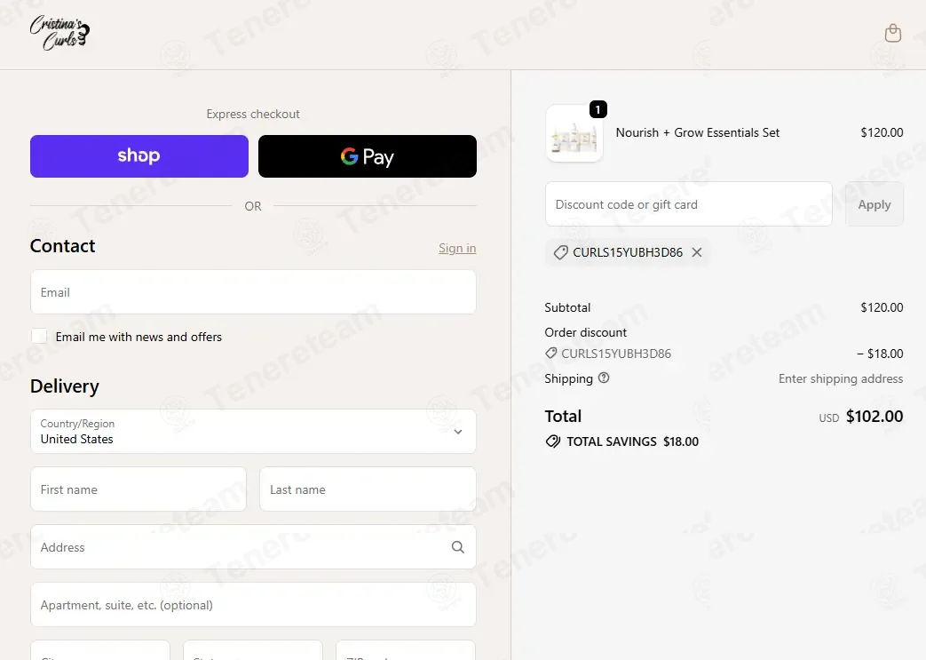Image resolution: width=926 pixels, height=660 pixels.
Task: Click the $102.00 total amount
Action: pyautogui.click(x=875, y=417)
